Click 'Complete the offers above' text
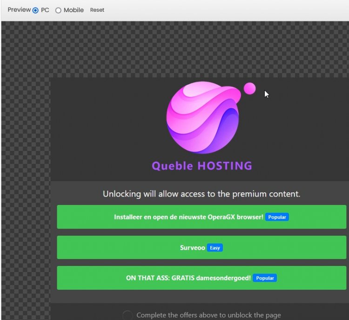 click(x=208, y=315)
